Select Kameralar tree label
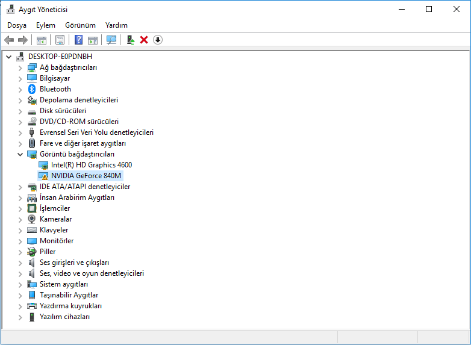The width and height of the screenshot is (471, 345). tap(55, 219)
